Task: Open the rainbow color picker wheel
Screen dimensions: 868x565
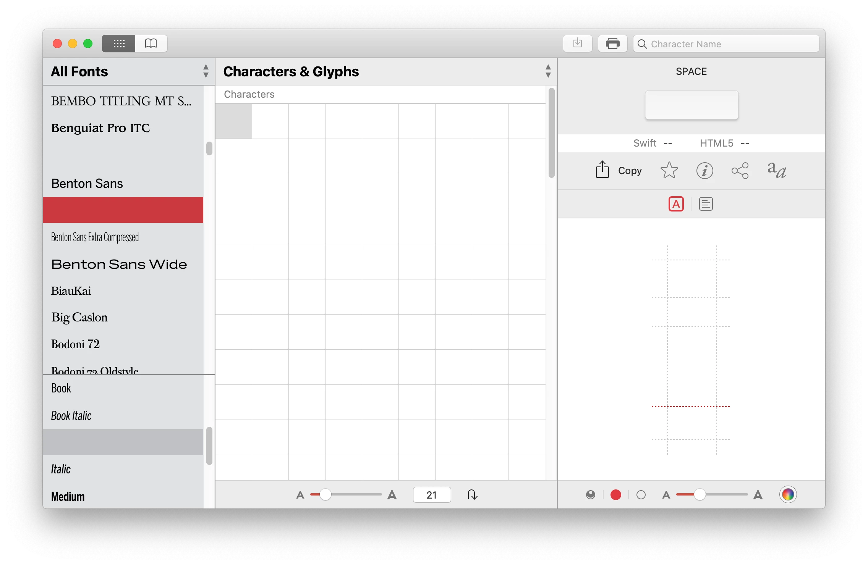Action: coord(788,495)
